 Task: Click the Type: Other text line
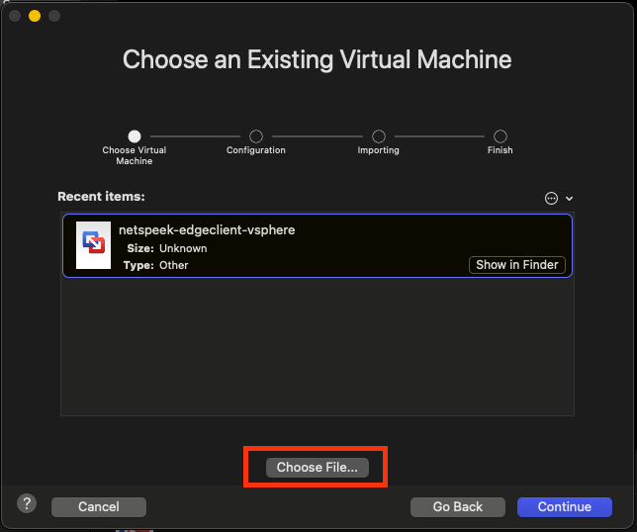156,265
